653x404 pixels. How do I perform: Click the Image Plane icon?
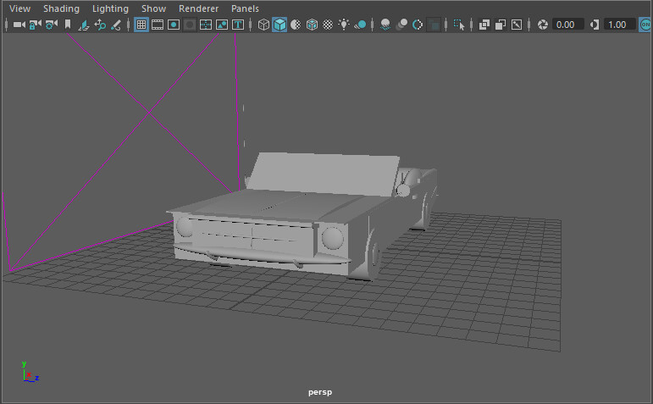click(x=84, y=25)
